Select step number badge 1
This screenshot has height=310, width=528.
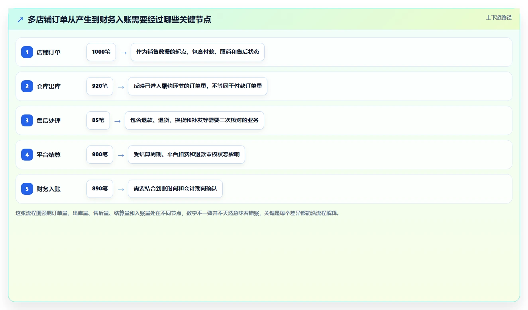click(x=27, y=52)
